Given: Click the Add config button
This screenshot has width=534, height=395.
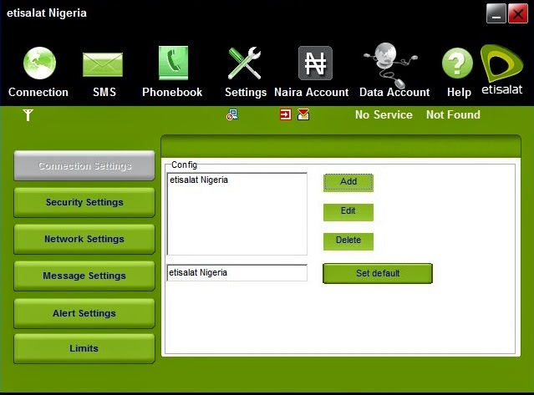Looking at the screenshot, I should click(x=348, y=183).
